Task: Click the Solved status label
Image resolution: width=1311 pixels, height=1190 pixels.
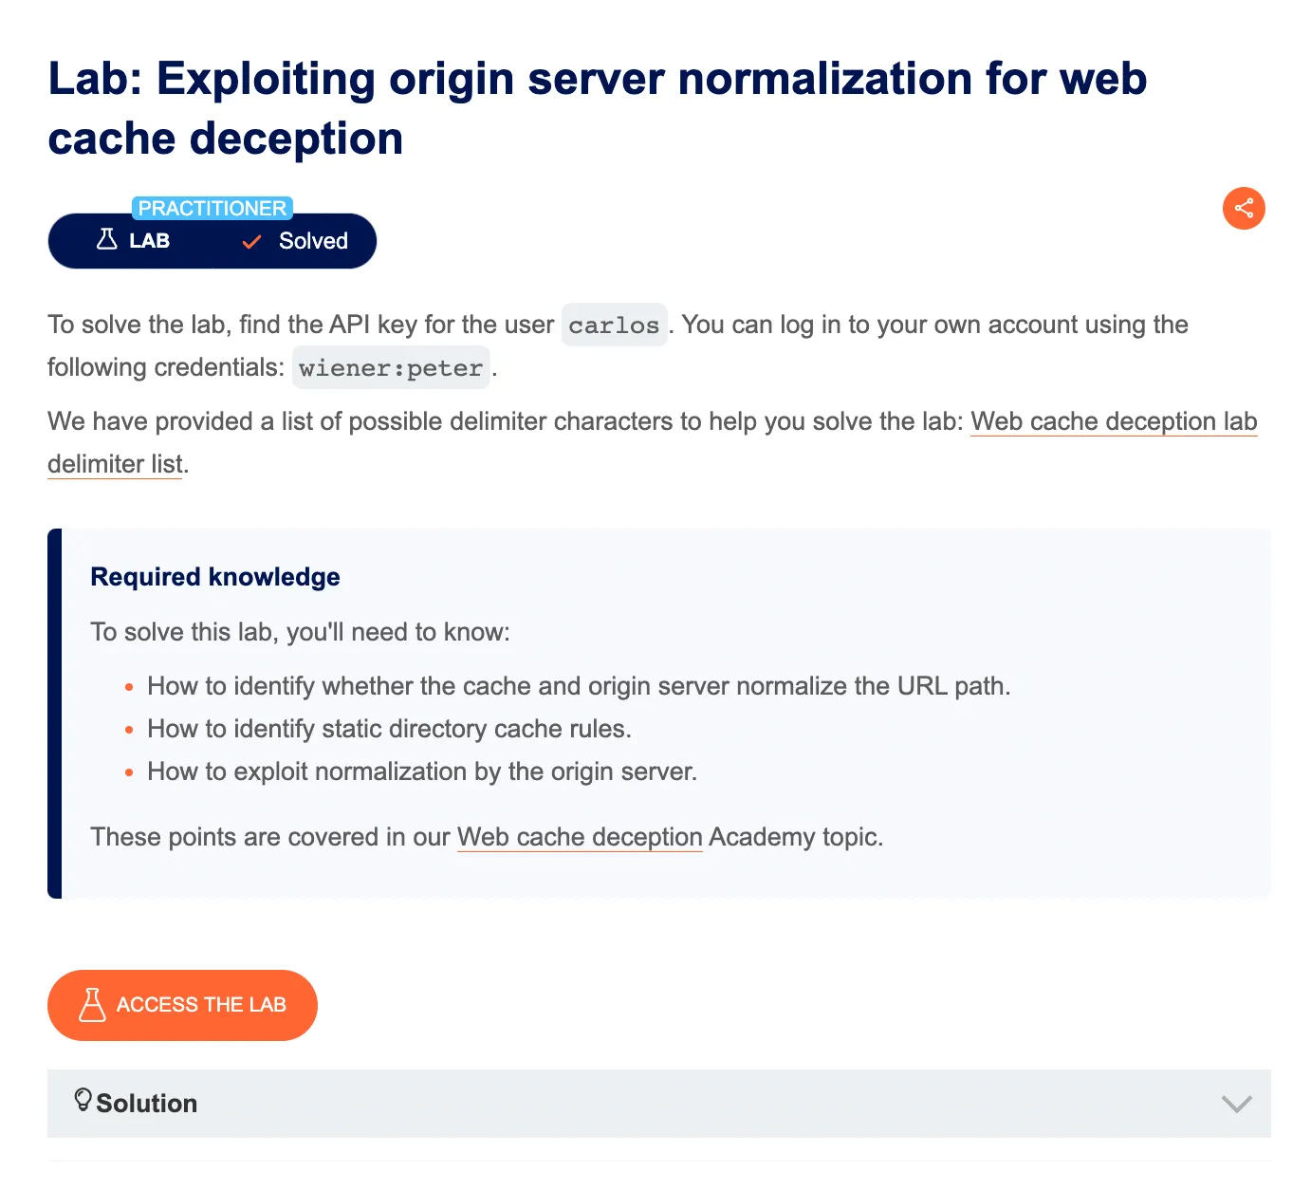Action: pyautogui.click(x=313, y=241)
